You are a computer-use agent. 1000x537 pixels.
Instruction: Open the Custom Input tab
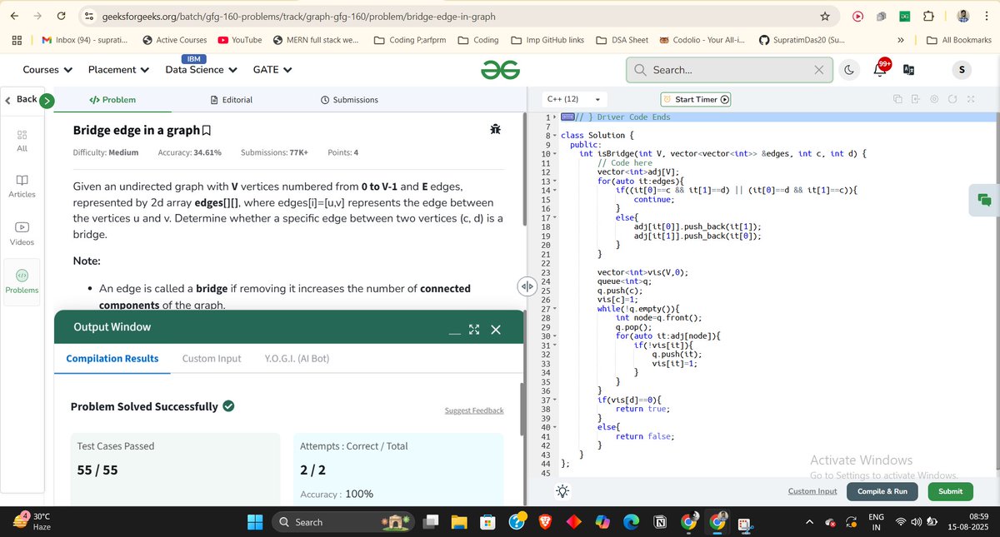tap(212, 359)
